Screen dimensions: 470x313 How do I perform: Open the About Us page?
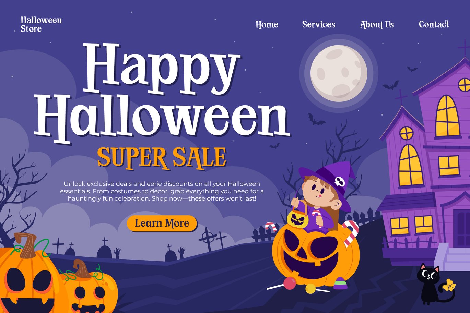pyautogui.click(x=377, y=24)
